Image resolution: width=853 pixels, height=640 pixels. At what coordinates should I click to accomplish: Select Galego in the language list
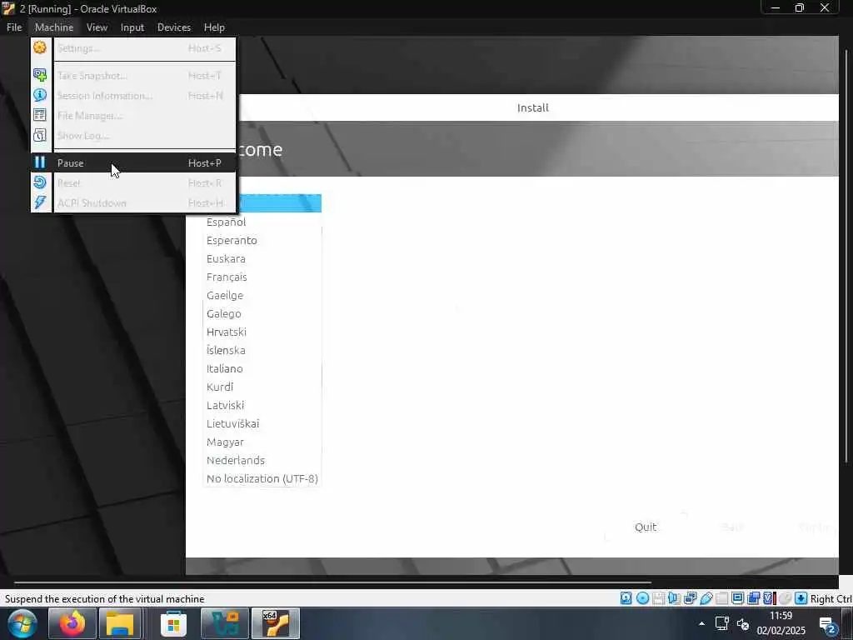coord(262,313)
